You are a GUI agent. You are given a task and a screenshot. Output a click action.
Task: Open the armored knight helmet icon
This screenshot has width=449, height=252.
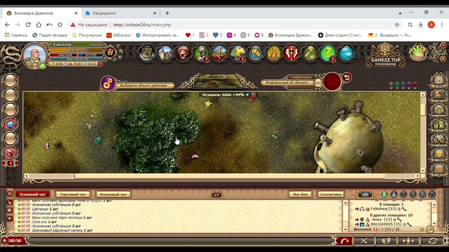pyautogui.click(x=201, y=53)
